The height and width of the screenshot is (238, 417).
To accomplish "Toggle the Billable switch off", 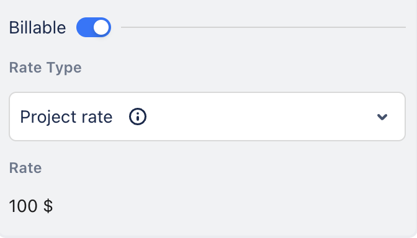I will tap(94, 27).
